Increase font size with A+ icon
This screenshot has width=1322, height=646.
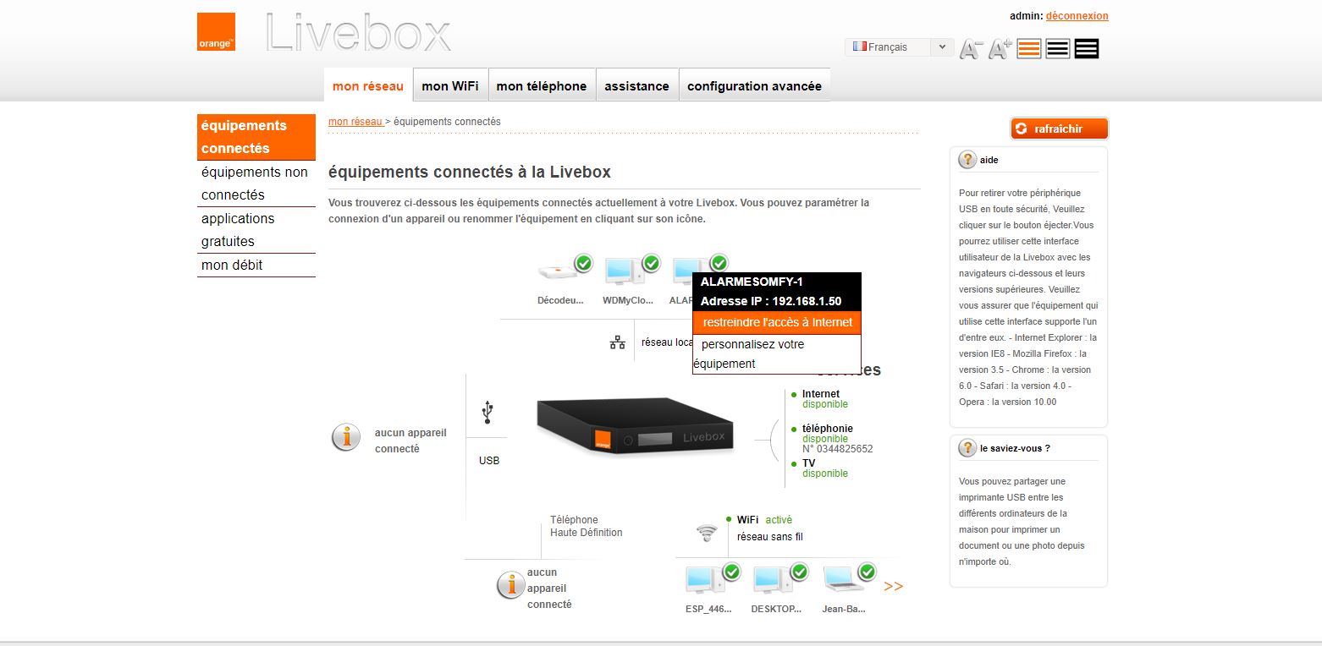(x=1000, y=49)
